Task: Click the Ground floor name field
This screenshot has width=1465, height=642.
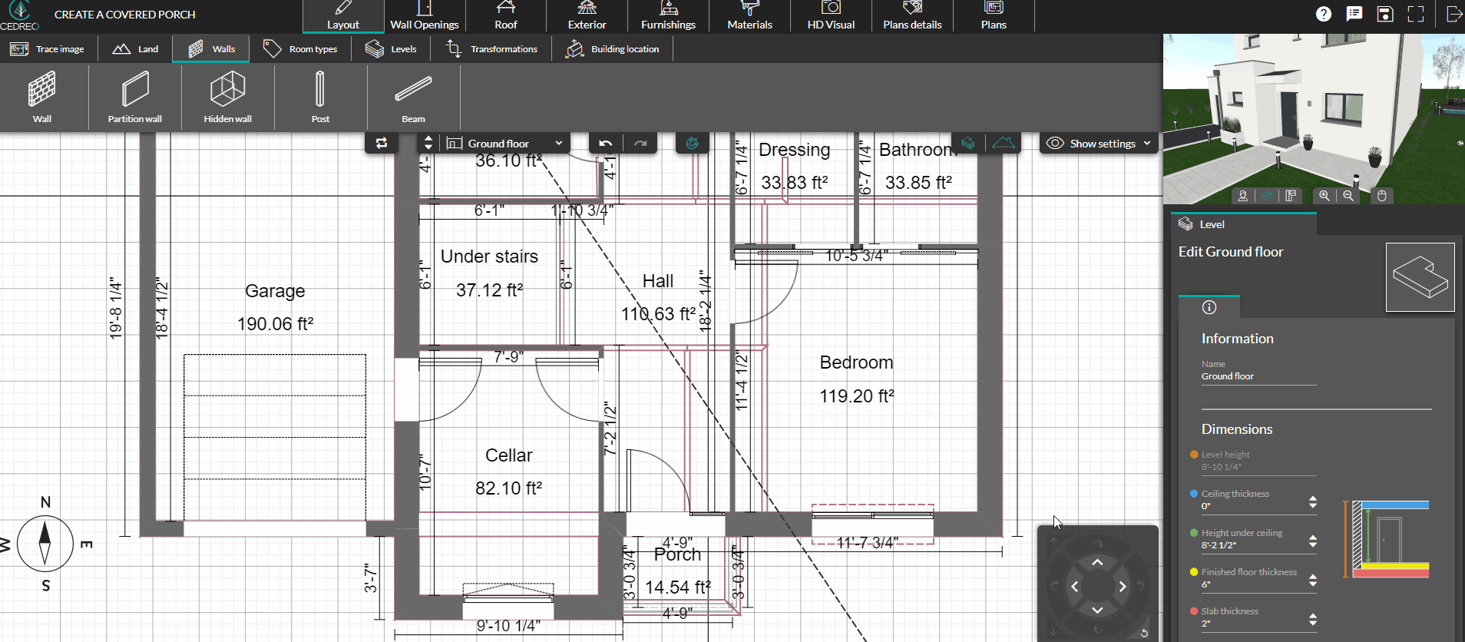Action: [x=1258, y=376]
